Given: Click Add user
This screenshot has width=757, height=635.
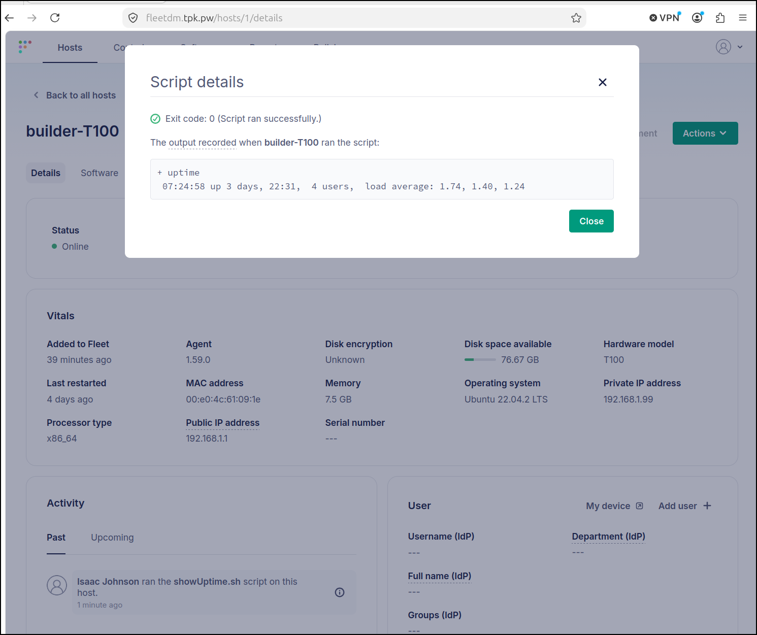Looking at the screenshot, I should point(685,506).
